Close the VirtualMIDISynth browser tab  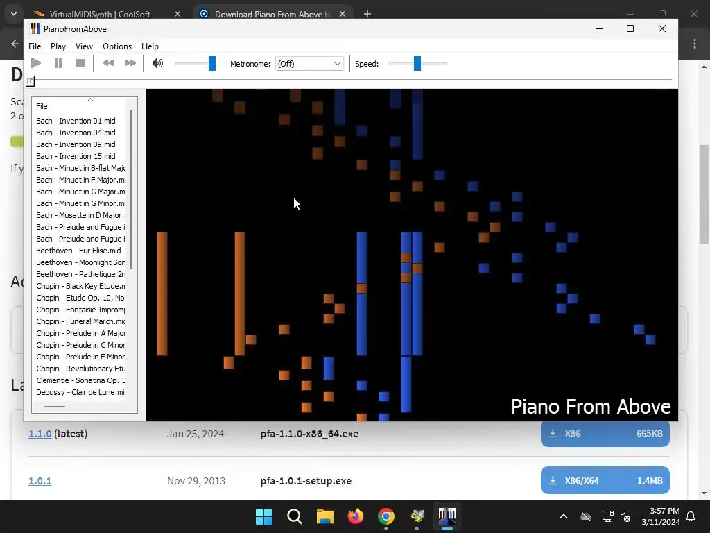point(177,14)
